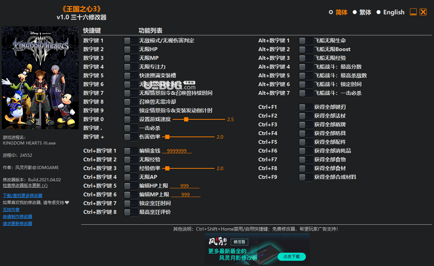434x266 pixels.
Task: Enable 飞船无限生命 toggle
Action: coord(306,41)
